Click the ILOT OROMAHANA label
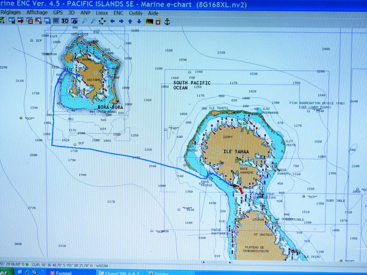367x275 pixels. [270, 111]
